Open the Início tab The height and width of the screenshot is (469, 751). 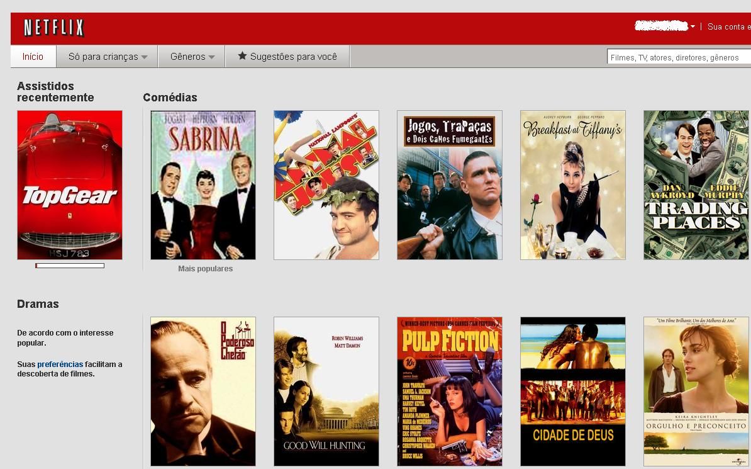coord(33,57)
